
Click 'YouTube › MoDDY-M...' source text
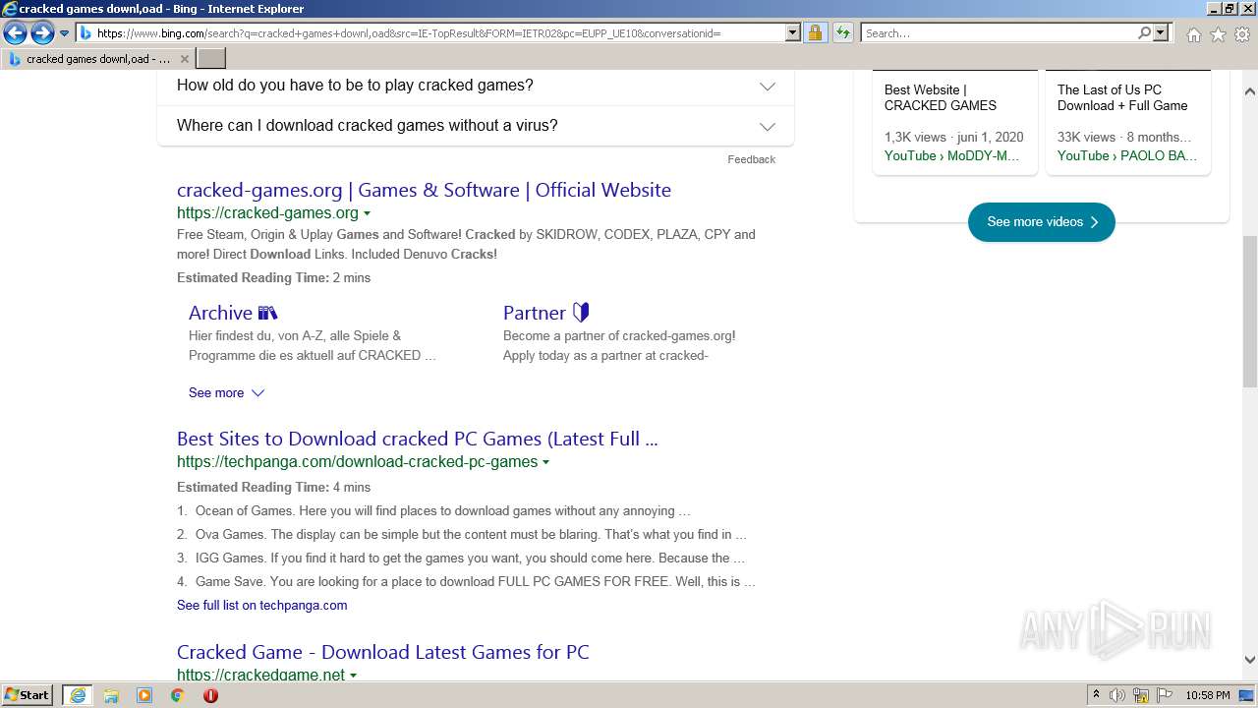click(951, 155)
